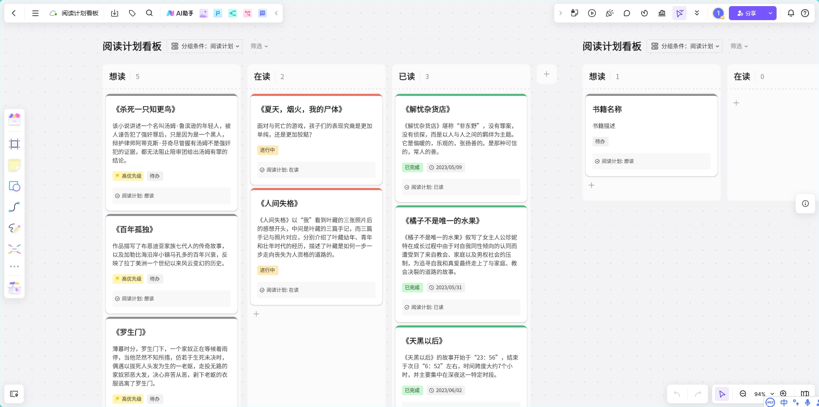
Task: Click the pink flowchart icon
Action: 248,13
